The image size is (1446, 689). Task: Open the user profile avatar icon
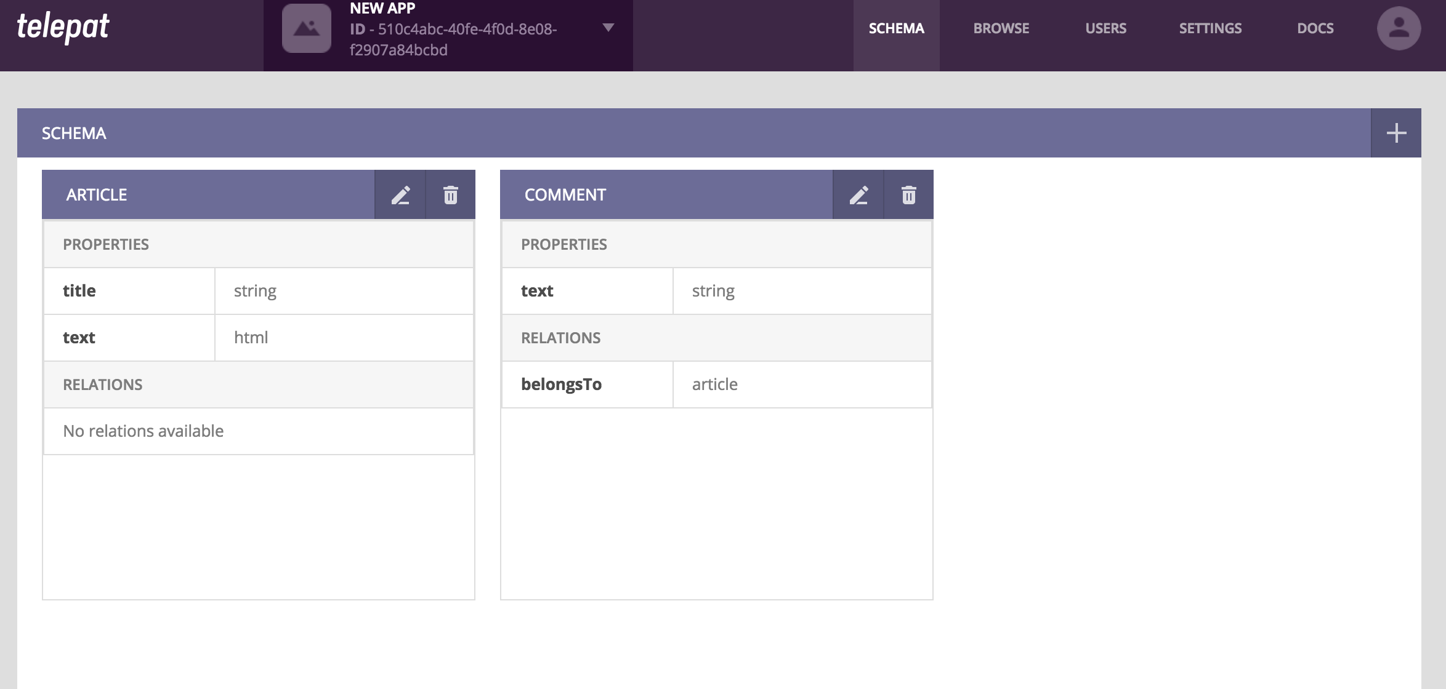click(x=1399, y=28)
